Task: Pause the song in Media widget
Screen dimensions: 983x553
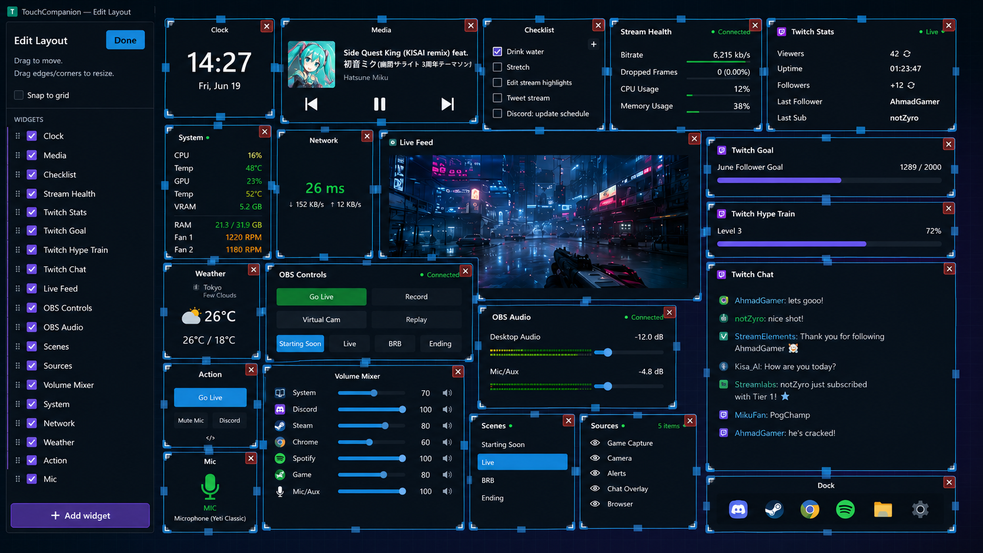Action: pyautogui.click(x=380, y=104)
